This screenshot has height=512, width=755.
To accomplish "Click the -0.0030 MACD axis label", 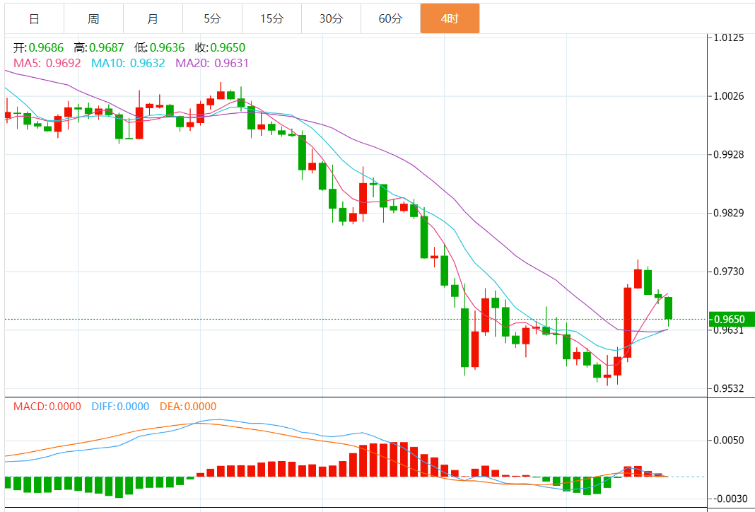I will coord(731,499).
